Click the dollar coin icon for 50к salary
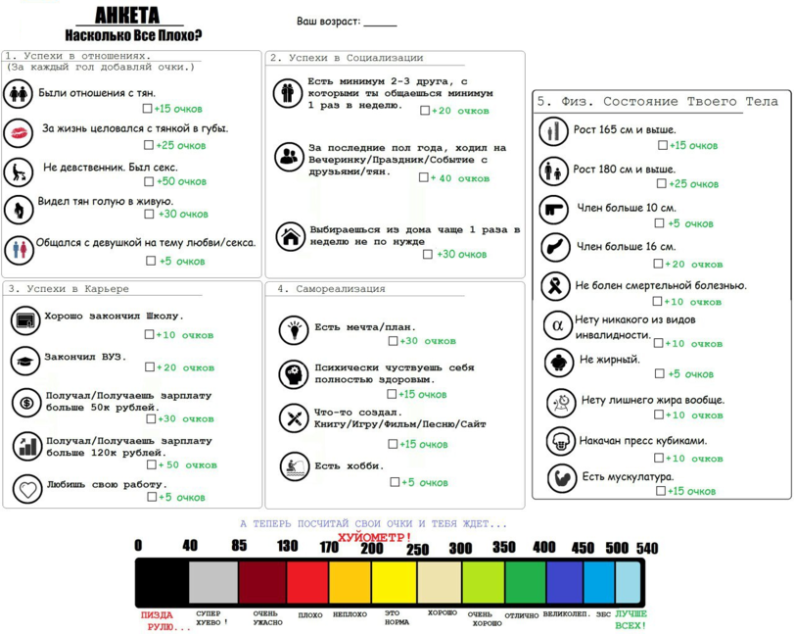 pyautogui.click(x=26, y=403)
